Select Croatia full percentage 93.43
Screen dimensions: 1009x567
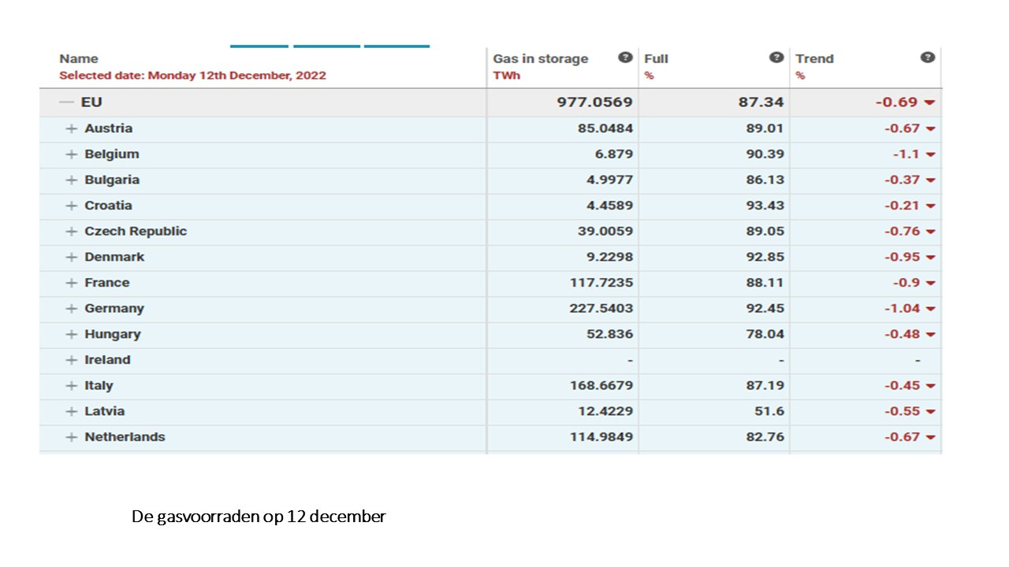tap(765, 206)
